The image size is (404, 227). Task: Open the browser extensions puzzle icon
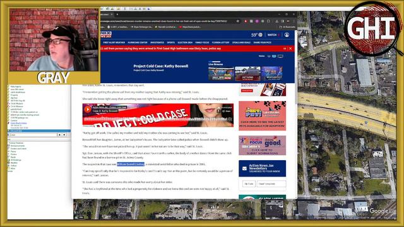[268, 21]
